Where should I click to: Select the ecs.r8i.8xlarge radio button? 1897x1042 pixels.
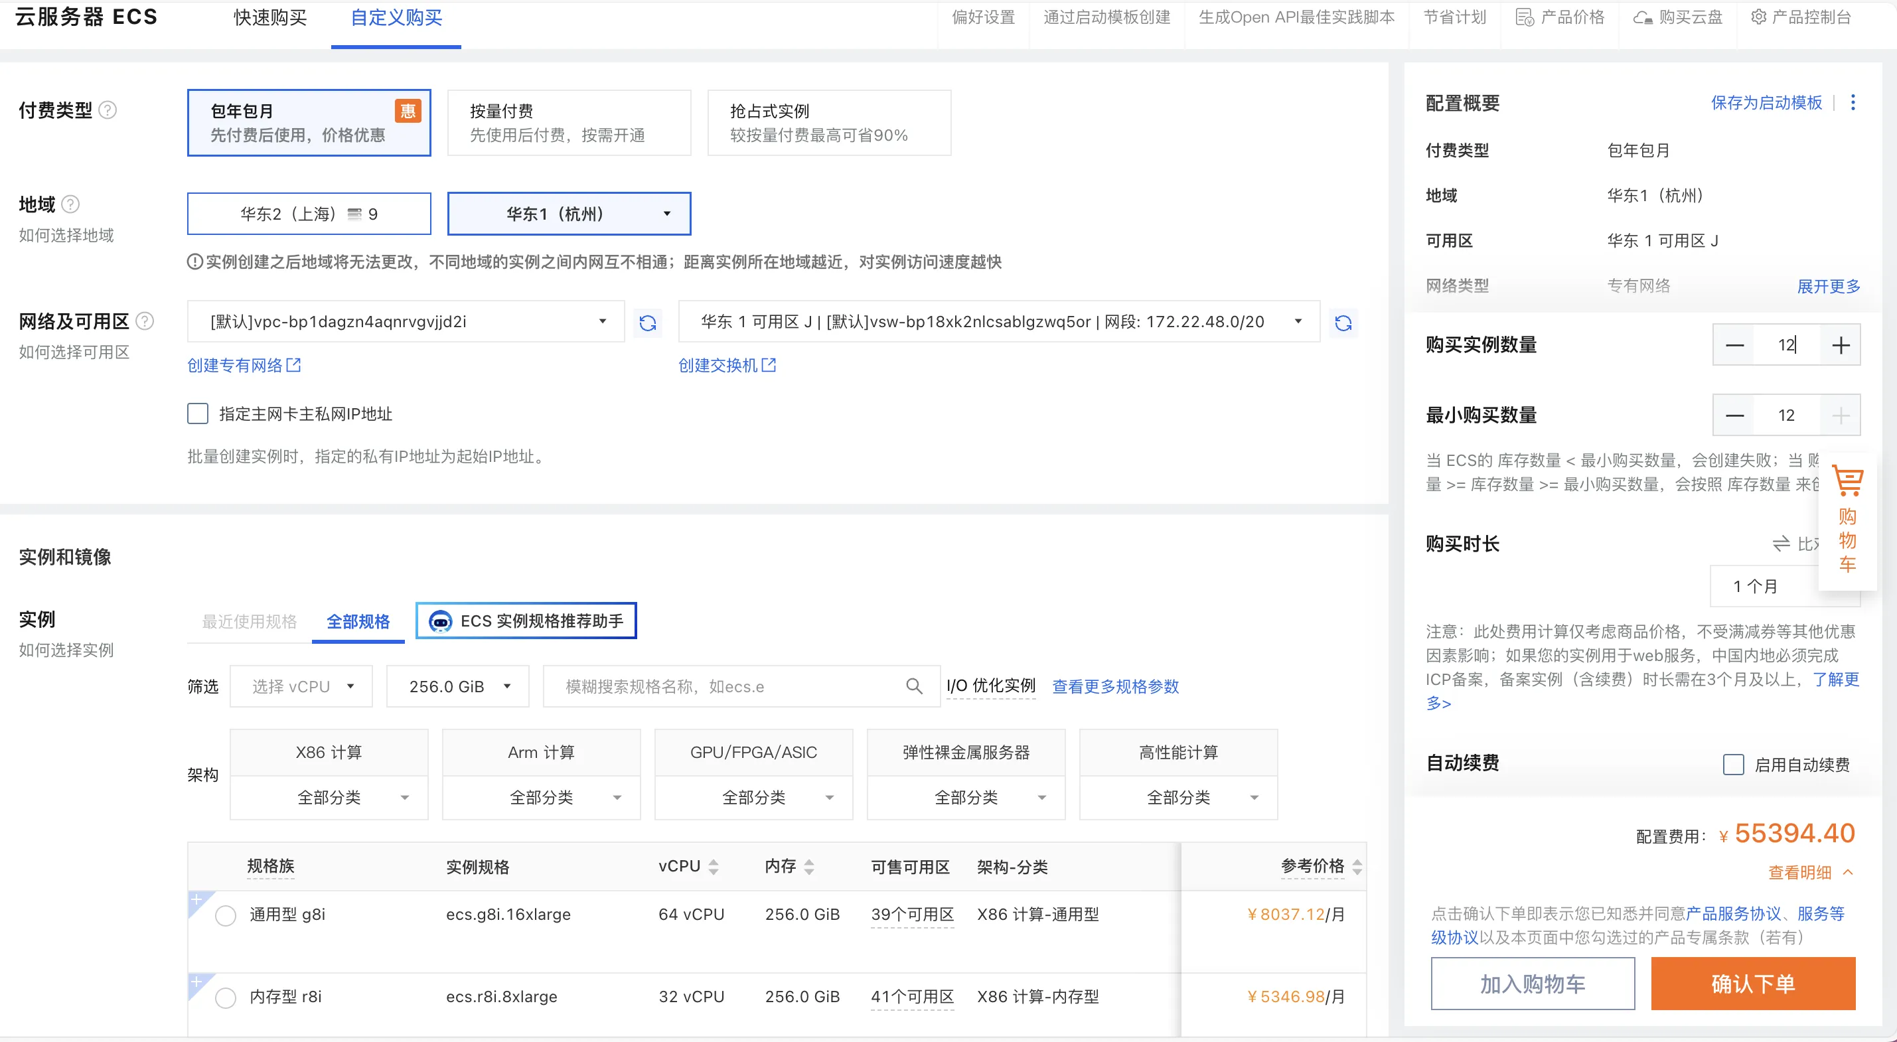[x=225, y=998]
